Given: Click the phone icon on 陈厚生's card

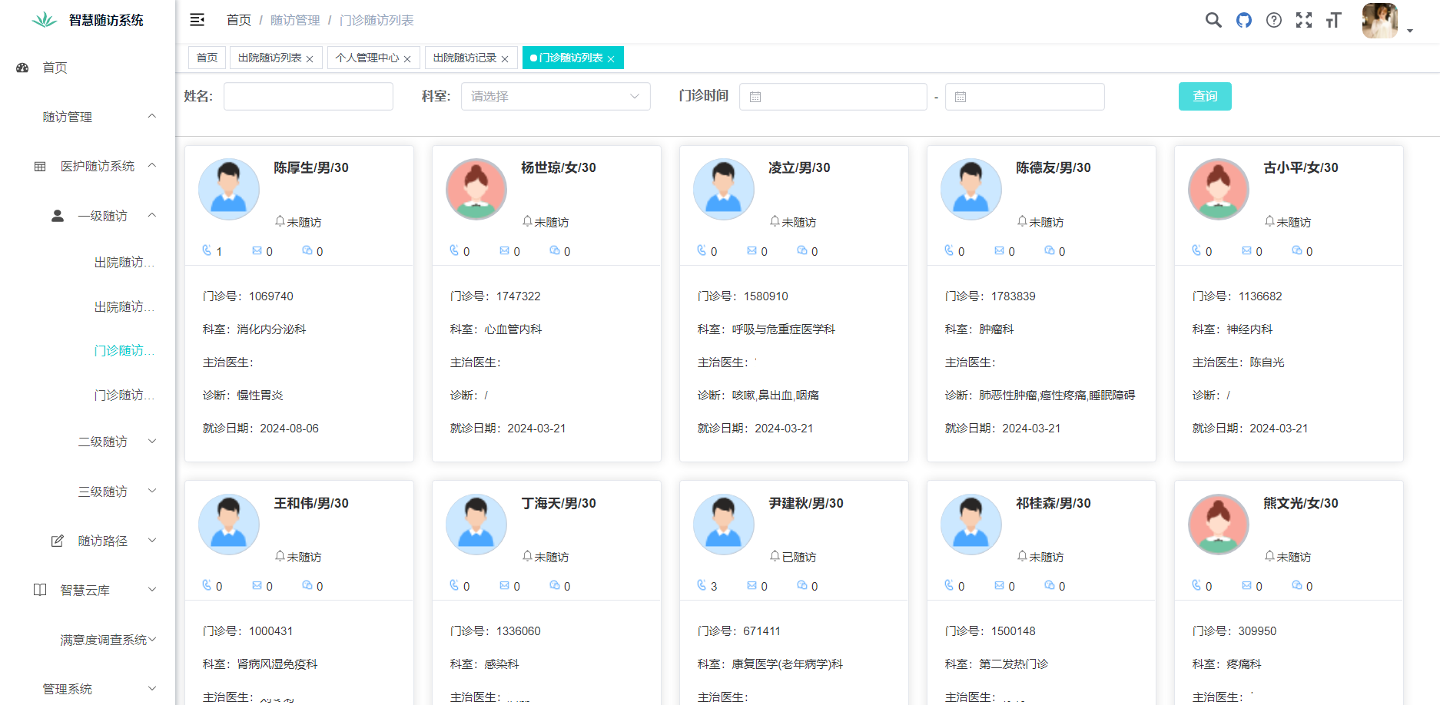Looking at the screenshot, I should click(x=206, y=250).
